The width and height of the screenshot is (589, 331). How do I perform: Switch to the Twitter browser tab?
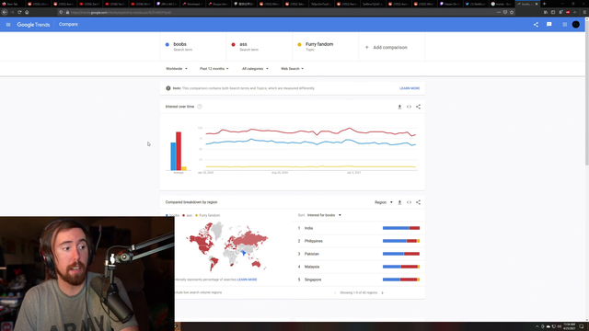point(477,4)
